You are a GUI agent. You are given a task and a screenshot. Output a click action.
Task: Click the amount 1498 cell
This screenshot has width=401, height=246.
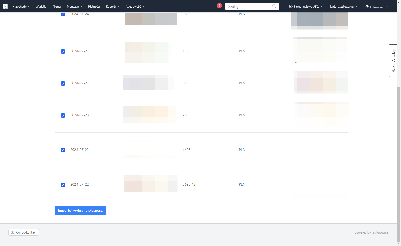pos(187,150)
